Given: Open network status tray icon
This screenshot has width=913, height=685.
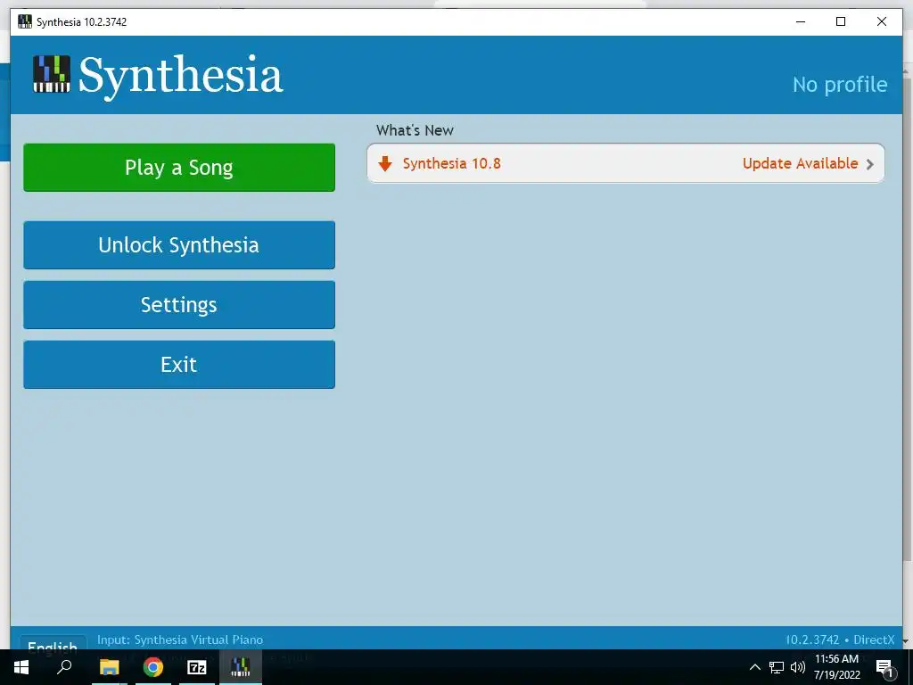Looking at the screenshot, I should 777,667.
